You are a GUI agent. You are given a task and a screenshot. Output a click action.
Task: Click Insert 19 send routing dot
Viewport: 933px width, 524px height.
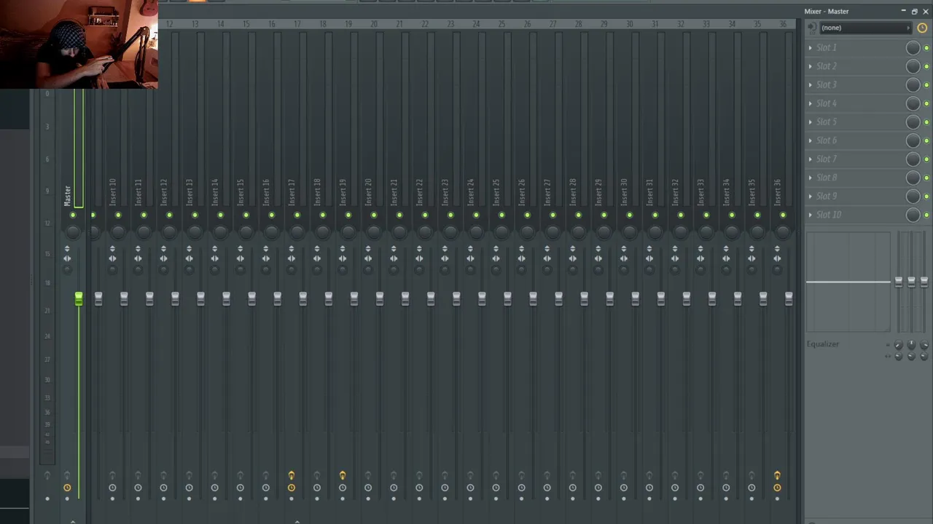[x=343, y=499]
